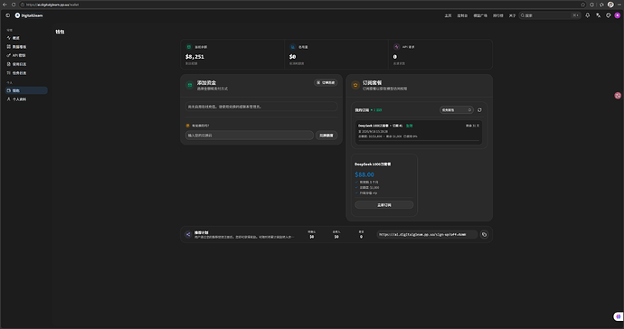Switch language via the translate icon
This screenshot has width=624, height=329.
tap(598, 15)
